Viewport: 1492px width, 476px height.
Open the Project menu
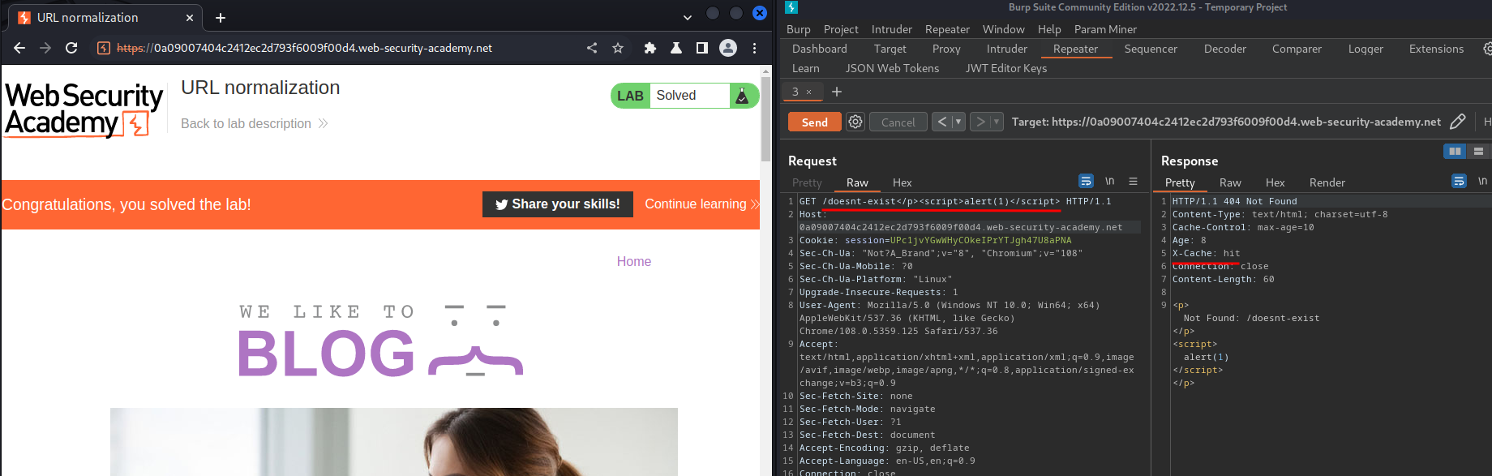(841, 29)
